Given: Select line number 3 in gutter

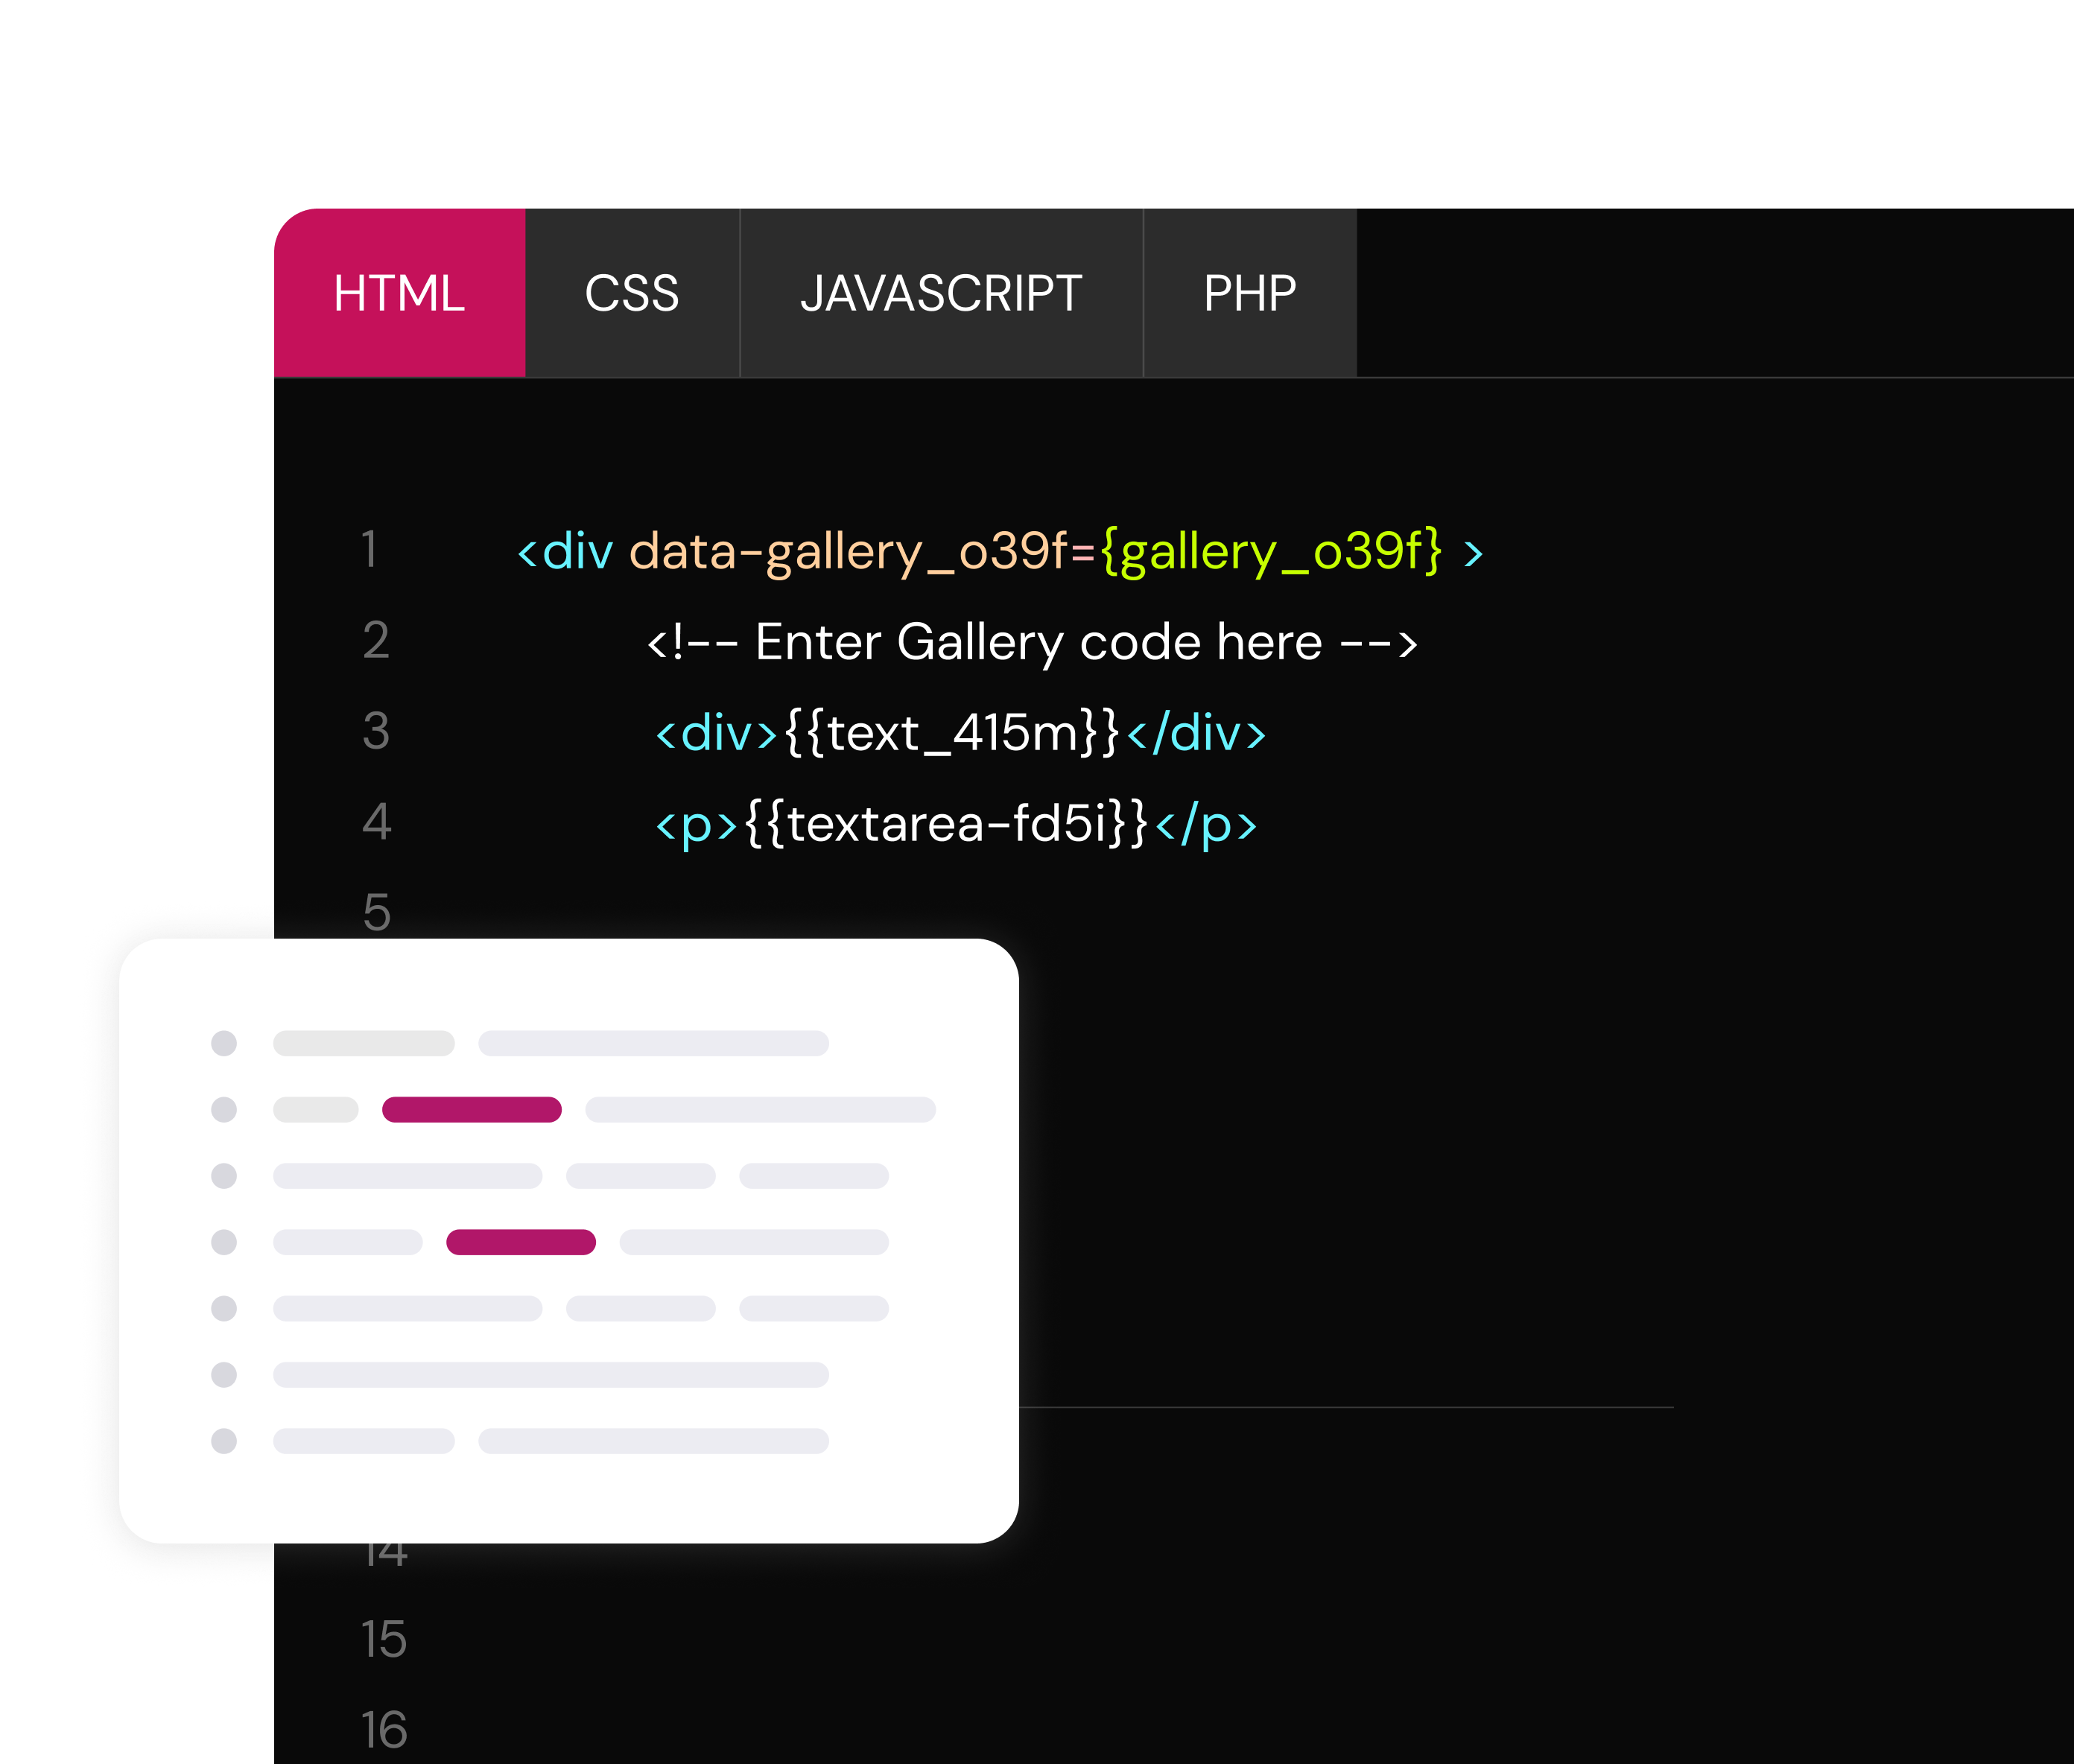Looking at the screenshot, I should (376, 731).
